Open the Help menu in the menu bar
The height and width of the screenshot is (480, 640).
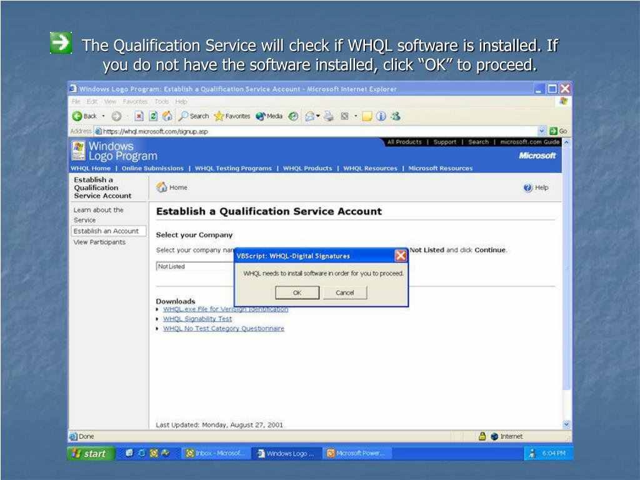coord(181,102)
